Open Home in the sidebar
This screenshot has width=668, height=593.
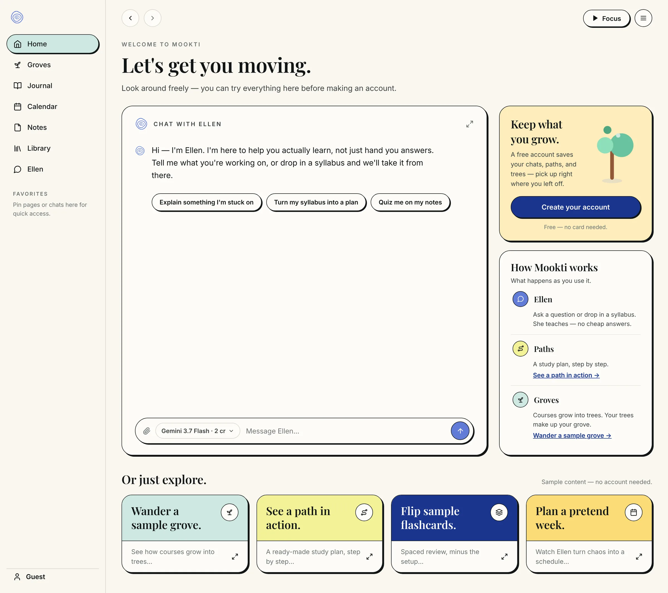click(x=53, y=44)
